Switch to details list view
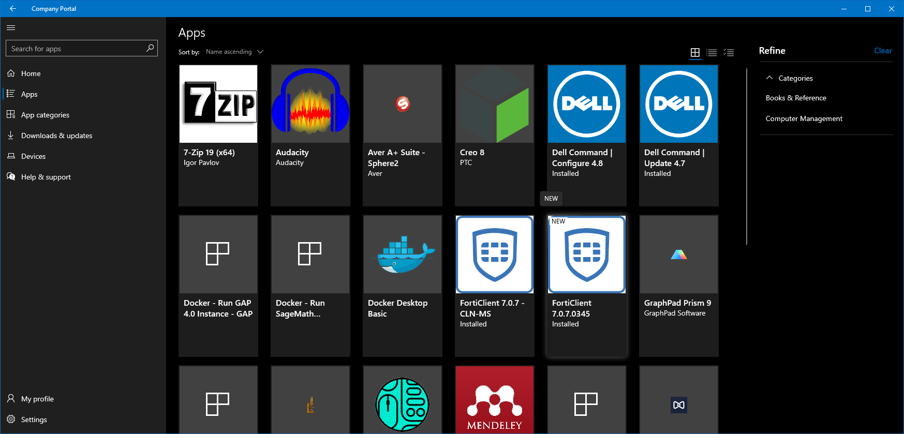 tap(712, 52)
